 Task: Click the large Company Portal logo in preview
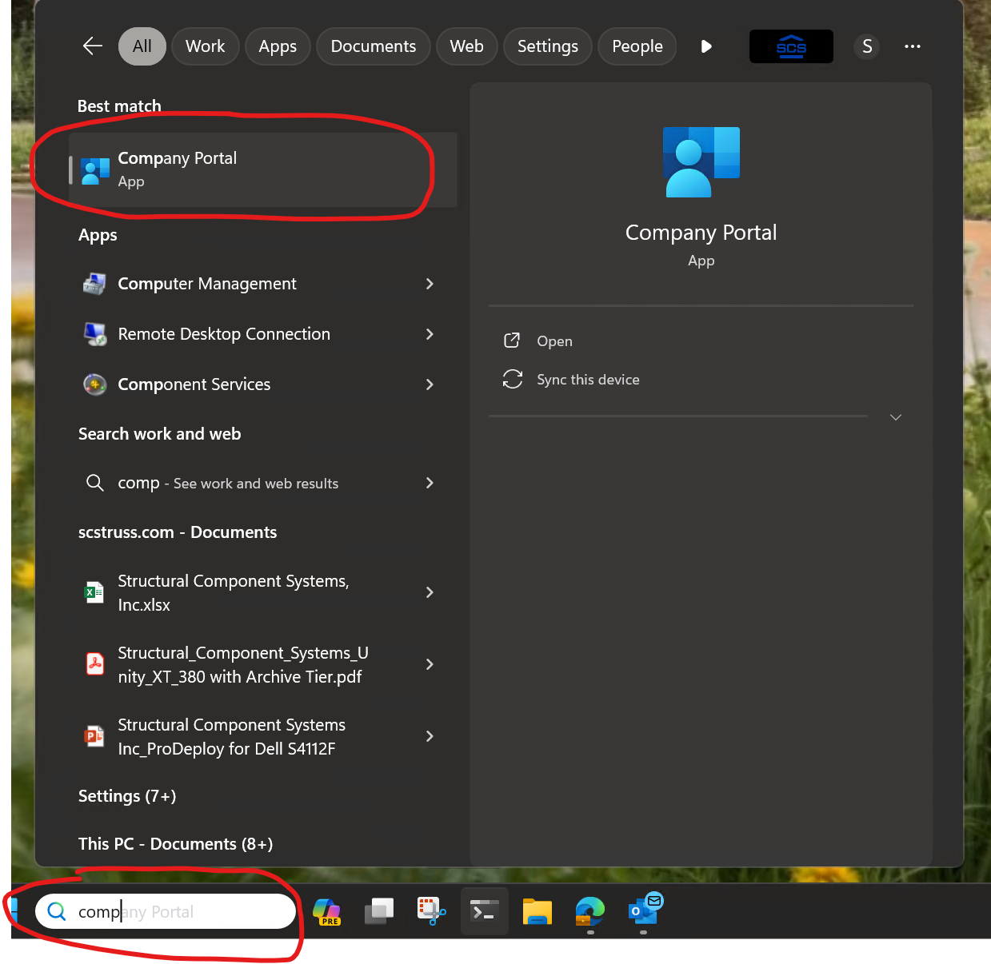(x=701, y=162)
